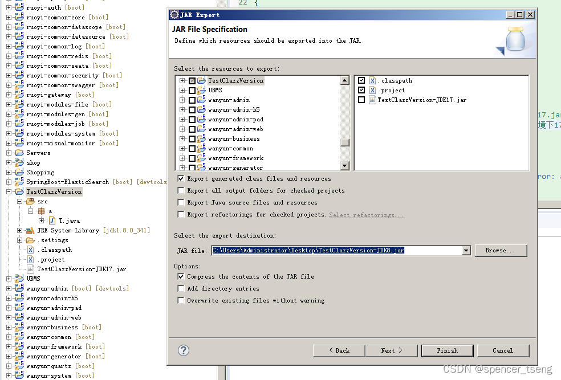Click Servers folder icon in explorer
Screen dimensions: 561x380
click(19, 153)
